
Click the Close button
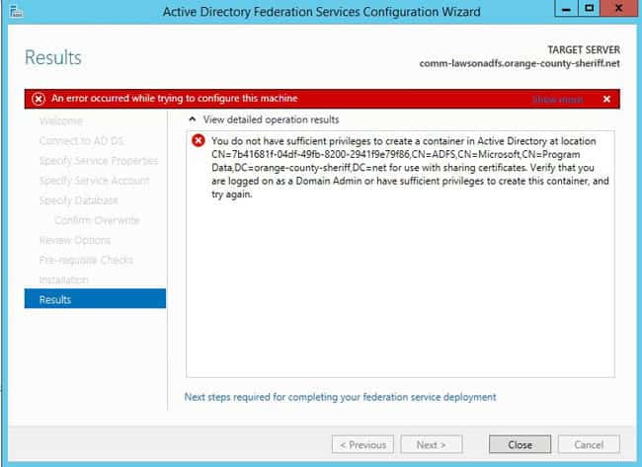520,444
